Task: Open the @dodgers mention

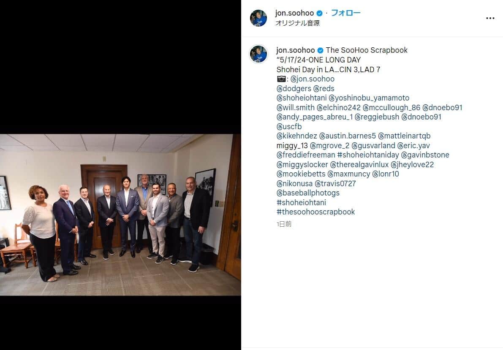Action: pyautogui.click(x=294, y=89)
